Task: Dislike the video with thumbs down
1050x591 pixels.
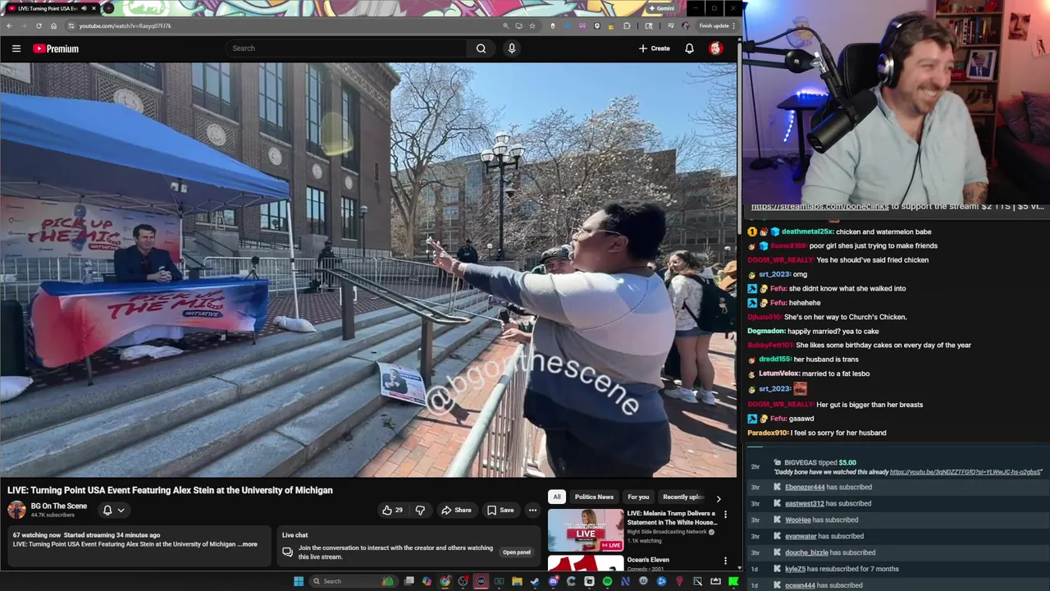Action: [420, 510]
